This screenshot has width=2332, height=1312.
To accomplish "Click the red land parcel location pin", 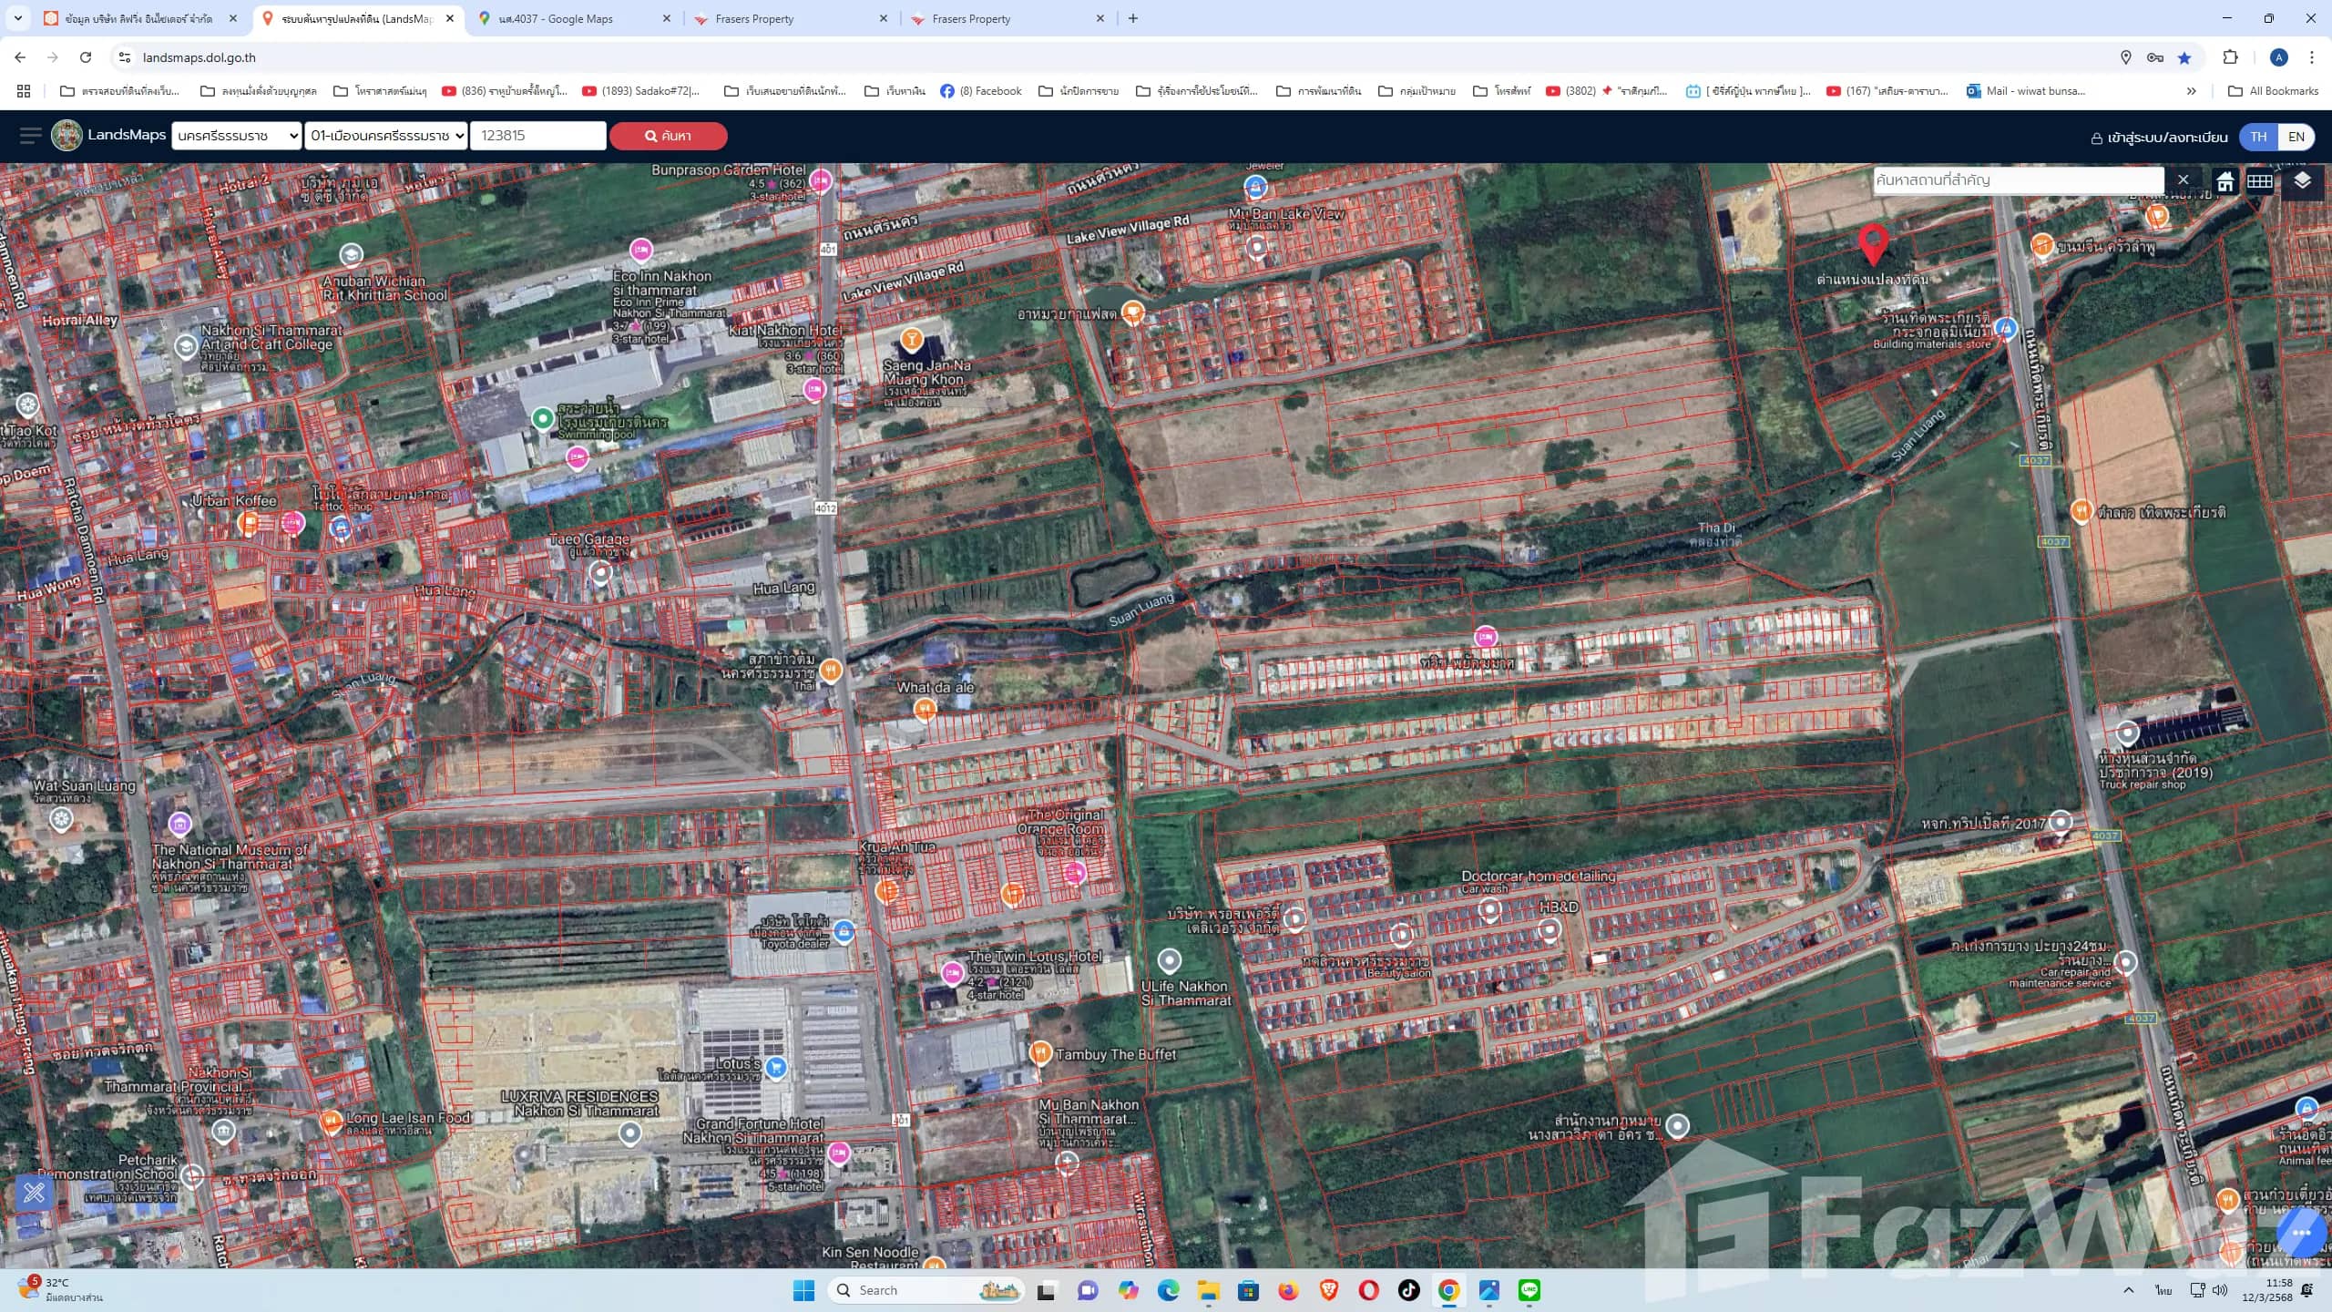I will 1873,242.
